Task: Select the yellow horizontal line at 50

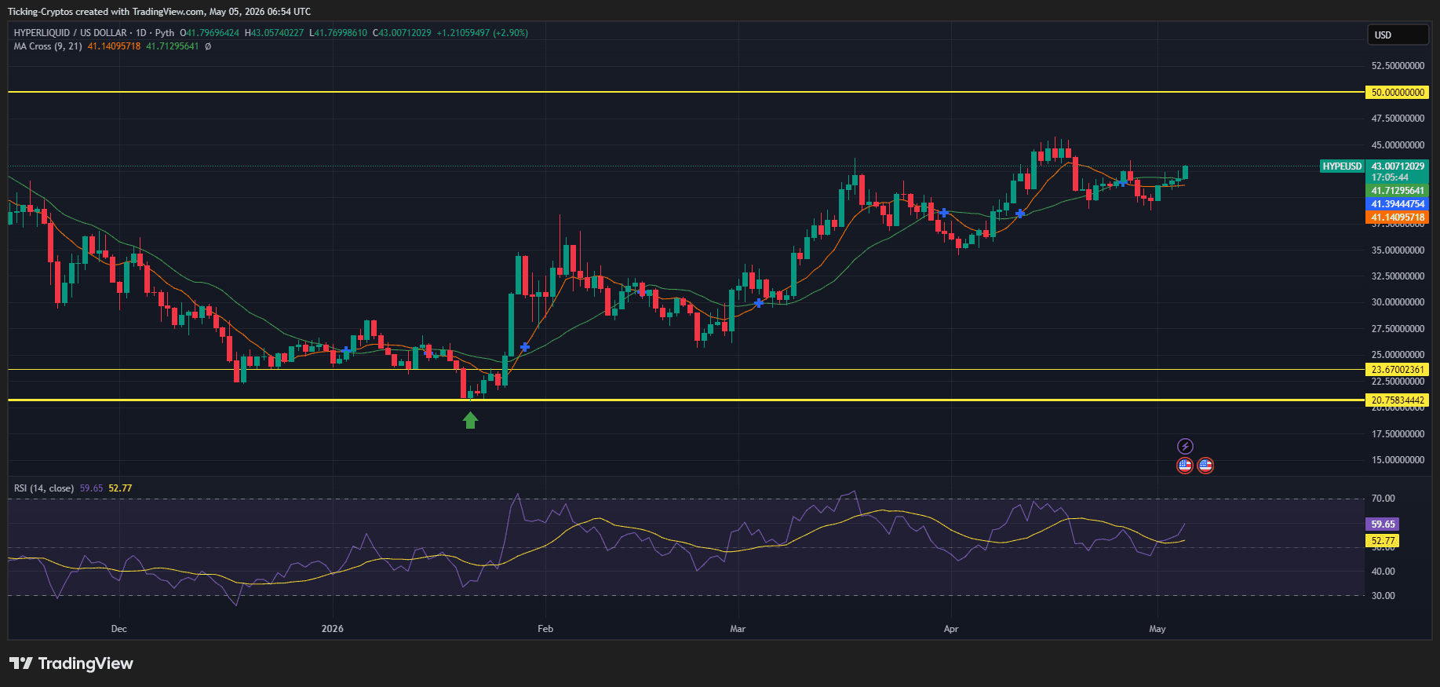Action: coord(687,92)
